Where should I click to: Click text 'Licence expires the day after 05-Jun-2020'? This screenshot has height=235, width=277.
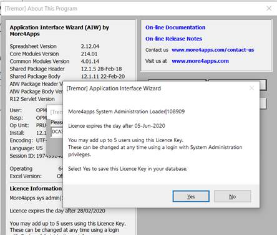click(x=117, y=126)
